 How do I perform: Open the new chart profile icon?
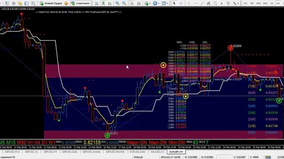tap(7, 3)
